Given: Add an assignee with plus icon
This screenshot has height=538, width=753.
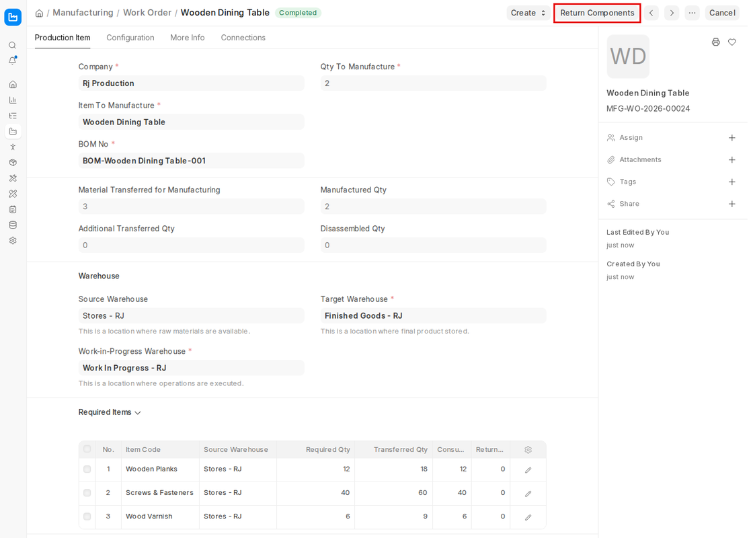Looking at the screenshot, I should click(732, 138).
